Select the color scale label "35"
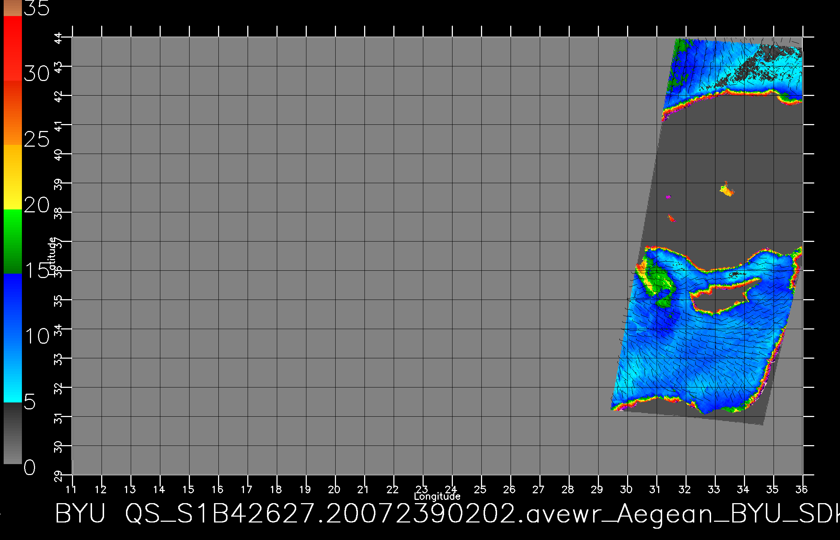This screenshot has width=840, height=540. [37, 8]
